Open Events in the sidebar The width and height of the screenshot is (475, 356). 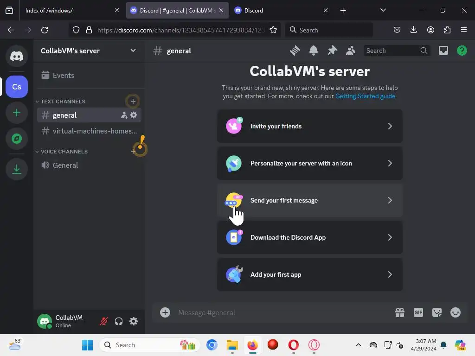[89, 75]
